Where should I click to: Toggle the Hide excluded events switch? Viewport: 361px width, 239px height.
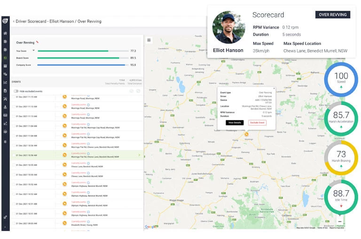pyautogui.click(x=16, y=91)
